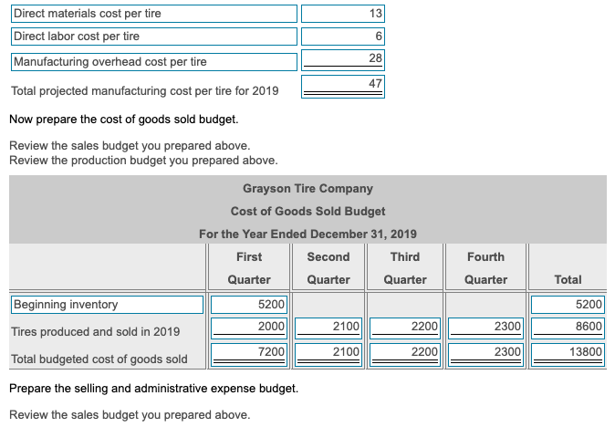Click the 'First Quarter' column header
Screen dimensions: 615x427
click(x=249, y=268)
